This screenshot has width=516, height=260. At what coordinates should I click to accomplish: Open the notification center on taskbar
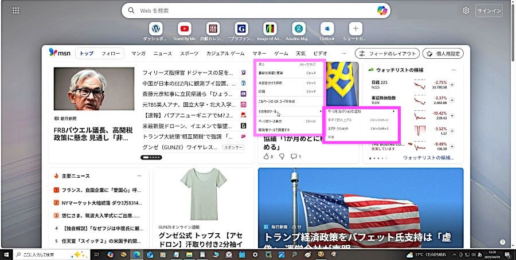(507, 254)
